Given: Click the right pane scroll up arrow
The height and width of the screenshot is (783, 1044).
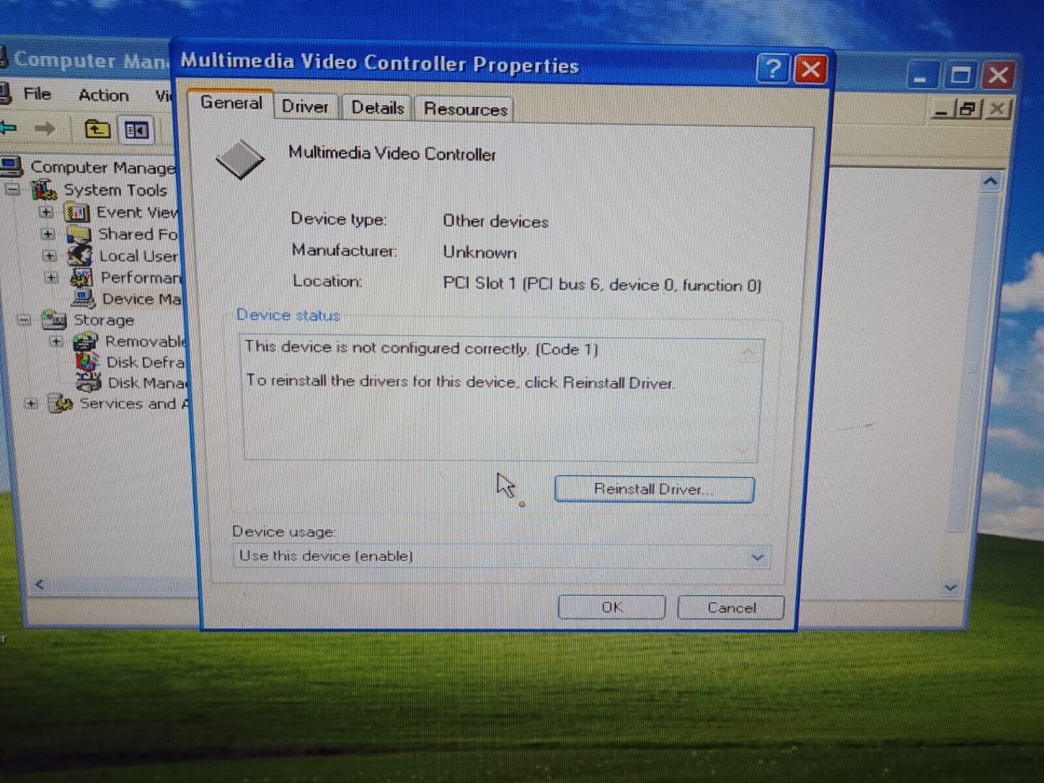Looking at the screenshot, I should [990, 181].
